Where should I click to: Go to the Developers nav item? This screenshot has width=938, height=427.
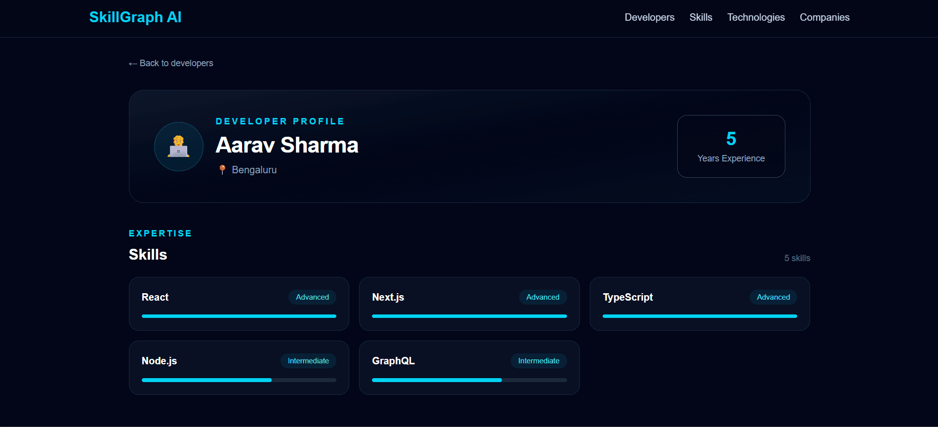click(650, 17)
